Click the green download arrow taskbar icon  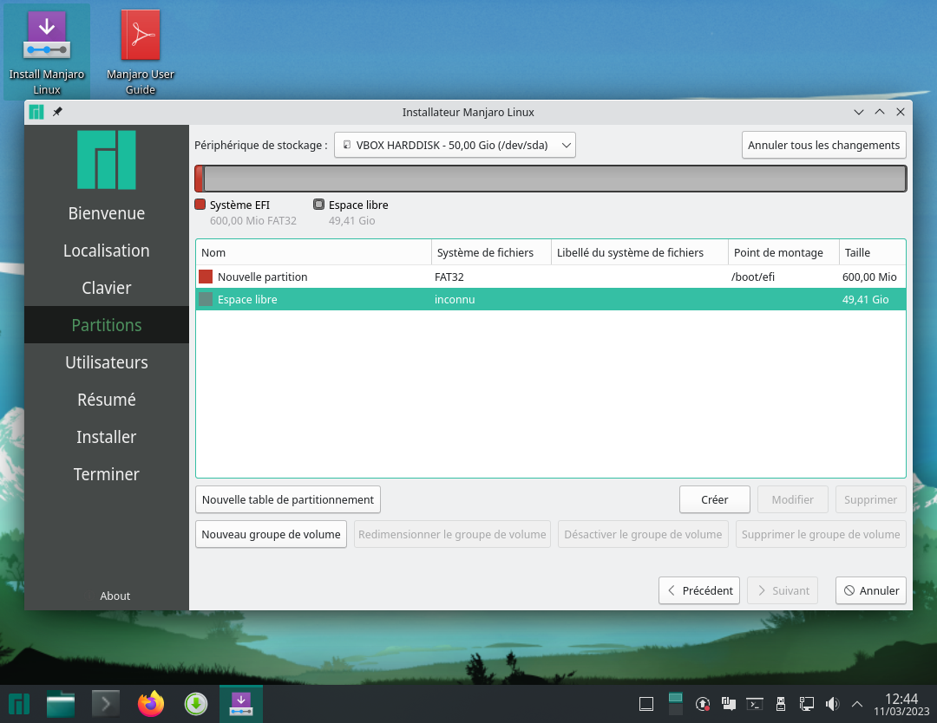196,704
